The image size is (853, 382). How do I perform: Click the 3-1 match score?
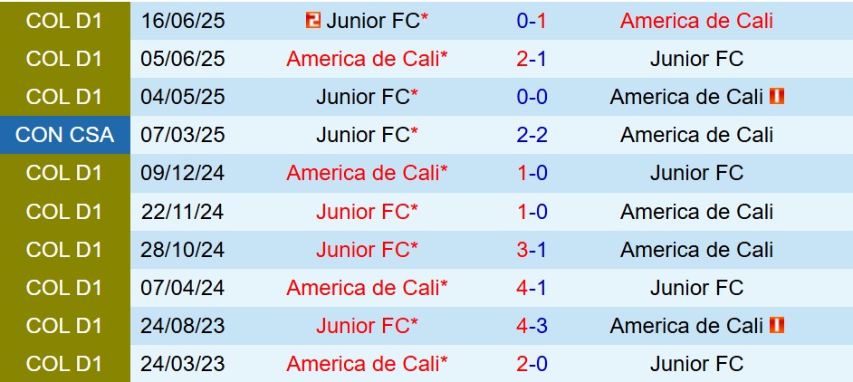tap(532, 250)
